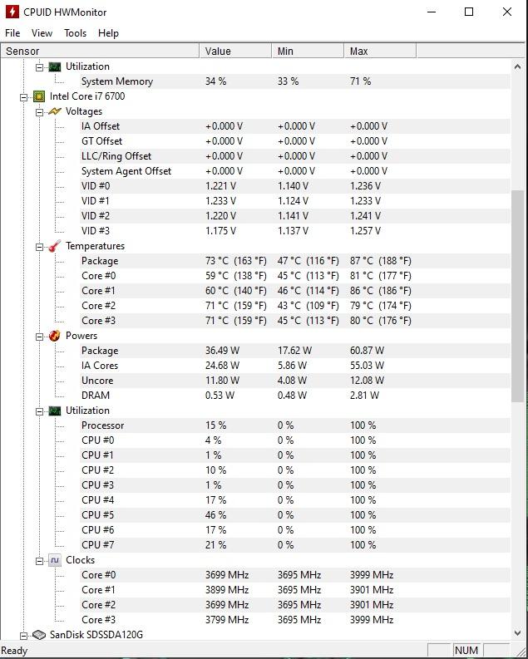
Task: Click the CPUID HWMonitor title bar logo
Action: 12,12
